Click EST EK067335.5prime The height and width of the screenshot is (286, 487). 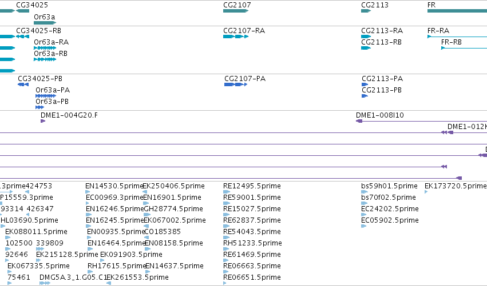(38, 266)
